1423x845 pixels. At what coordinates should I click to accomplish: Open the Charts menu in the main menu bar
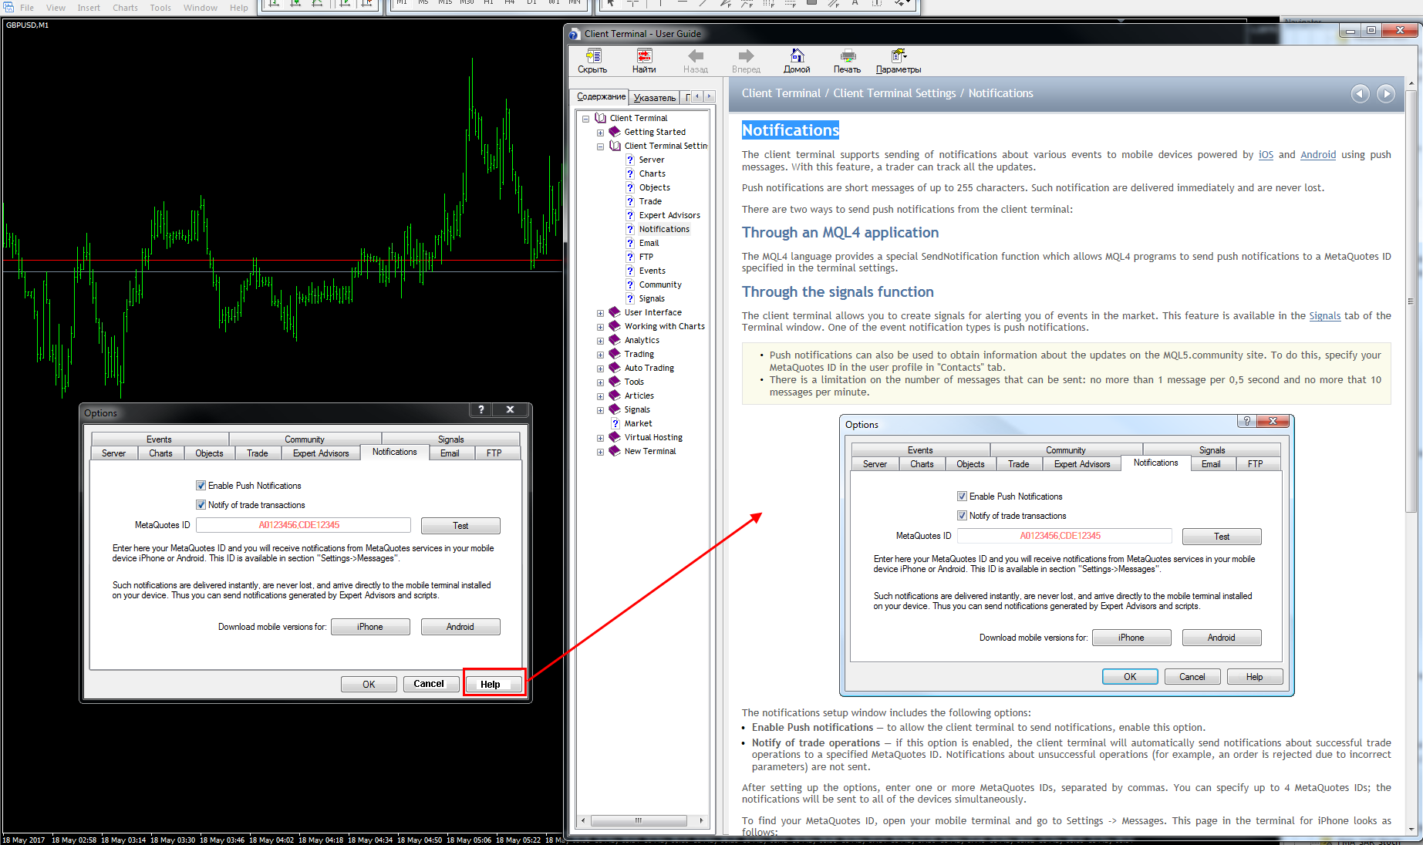pos(125,8)
